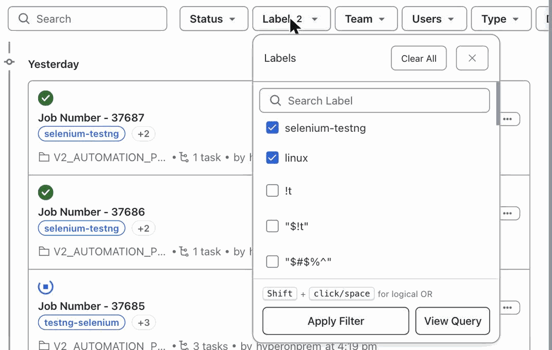Click the main Search input field
The height and width of the screenshot is (350, 552).
coord(87,19)
